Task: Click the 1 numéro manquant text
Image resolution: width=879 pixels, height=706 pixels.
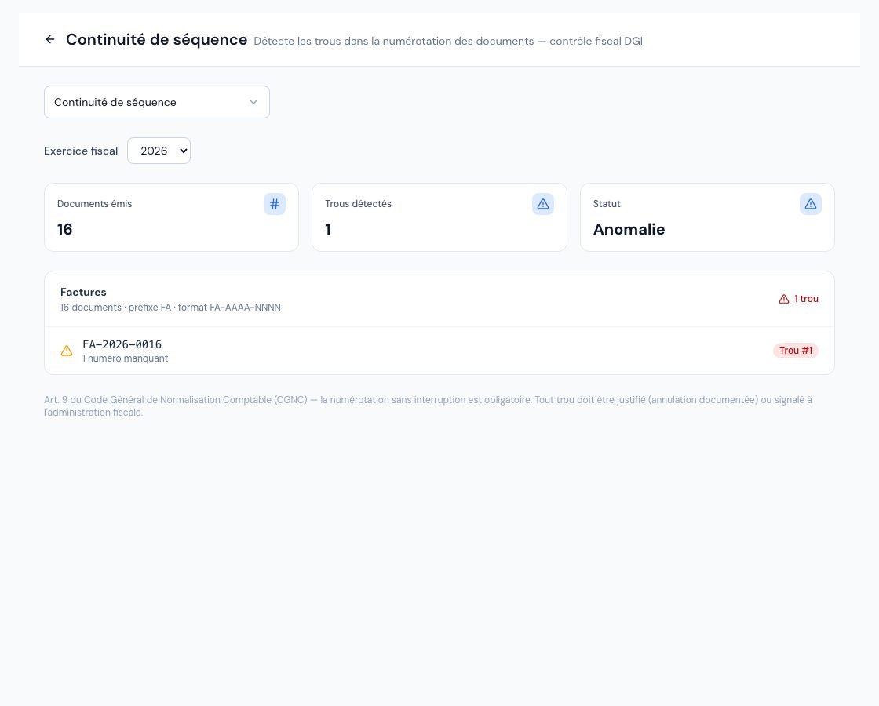Action: point(125,358)
